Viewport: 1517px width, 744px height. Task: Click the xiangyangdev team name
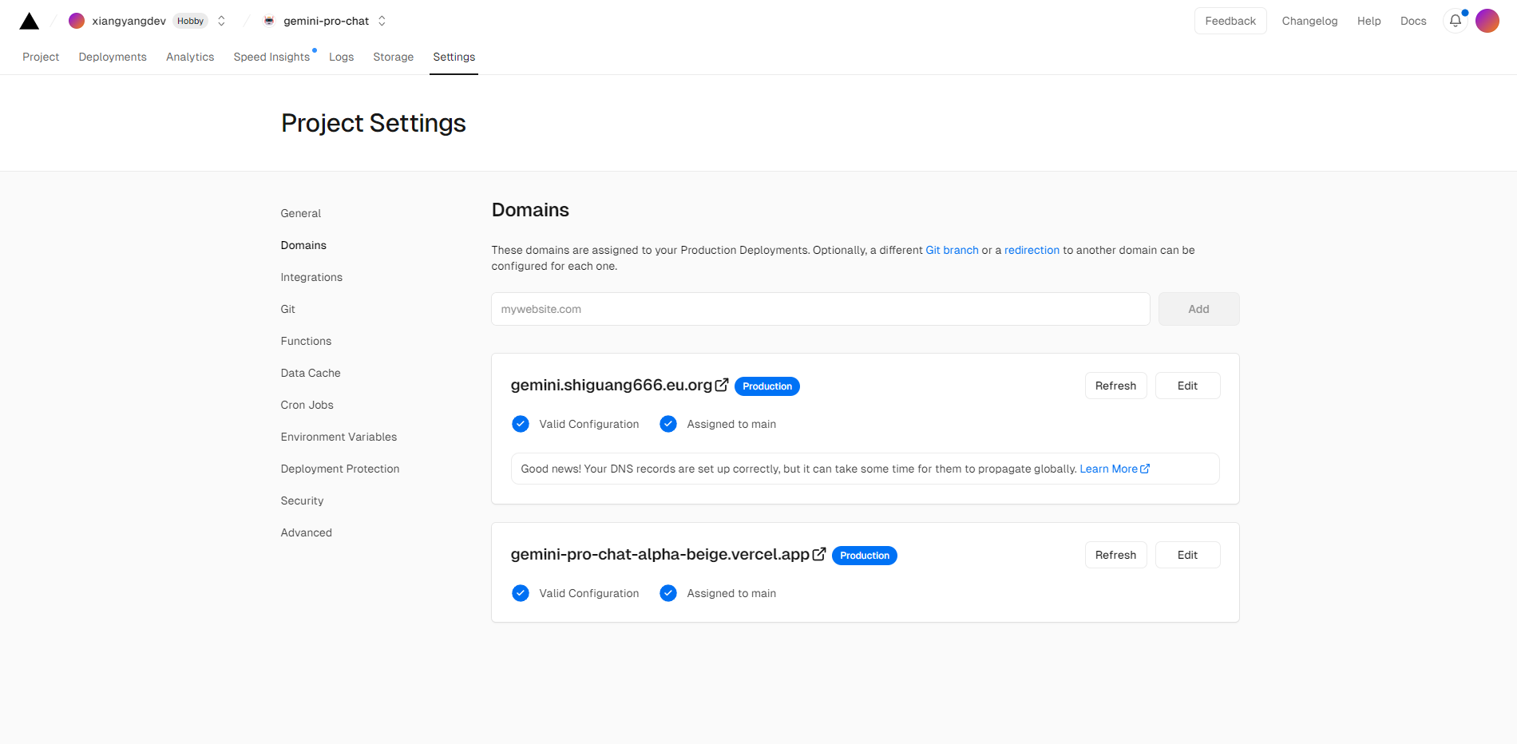point(129,21)
